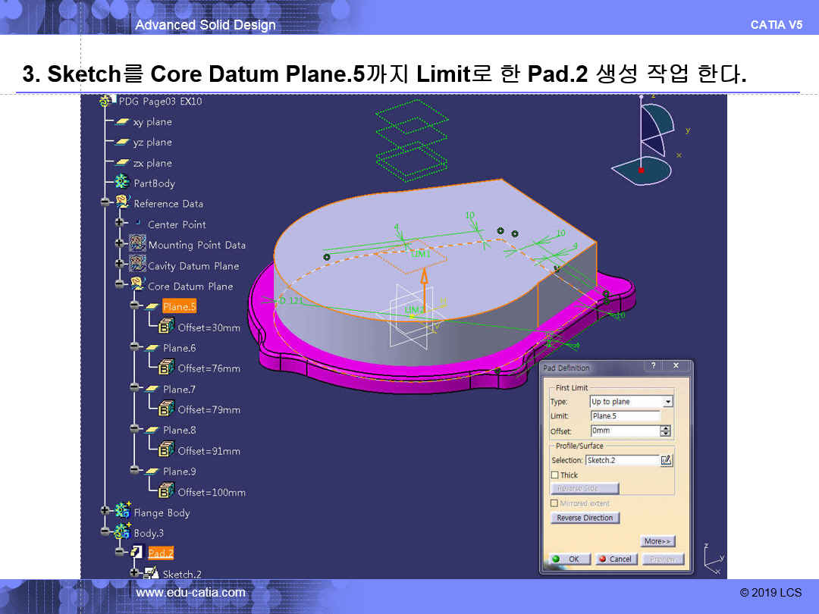Viewport: 819px width, 614px height.
Task: Click the Offset=30mm parameter icon
Action: coord(166,327)
